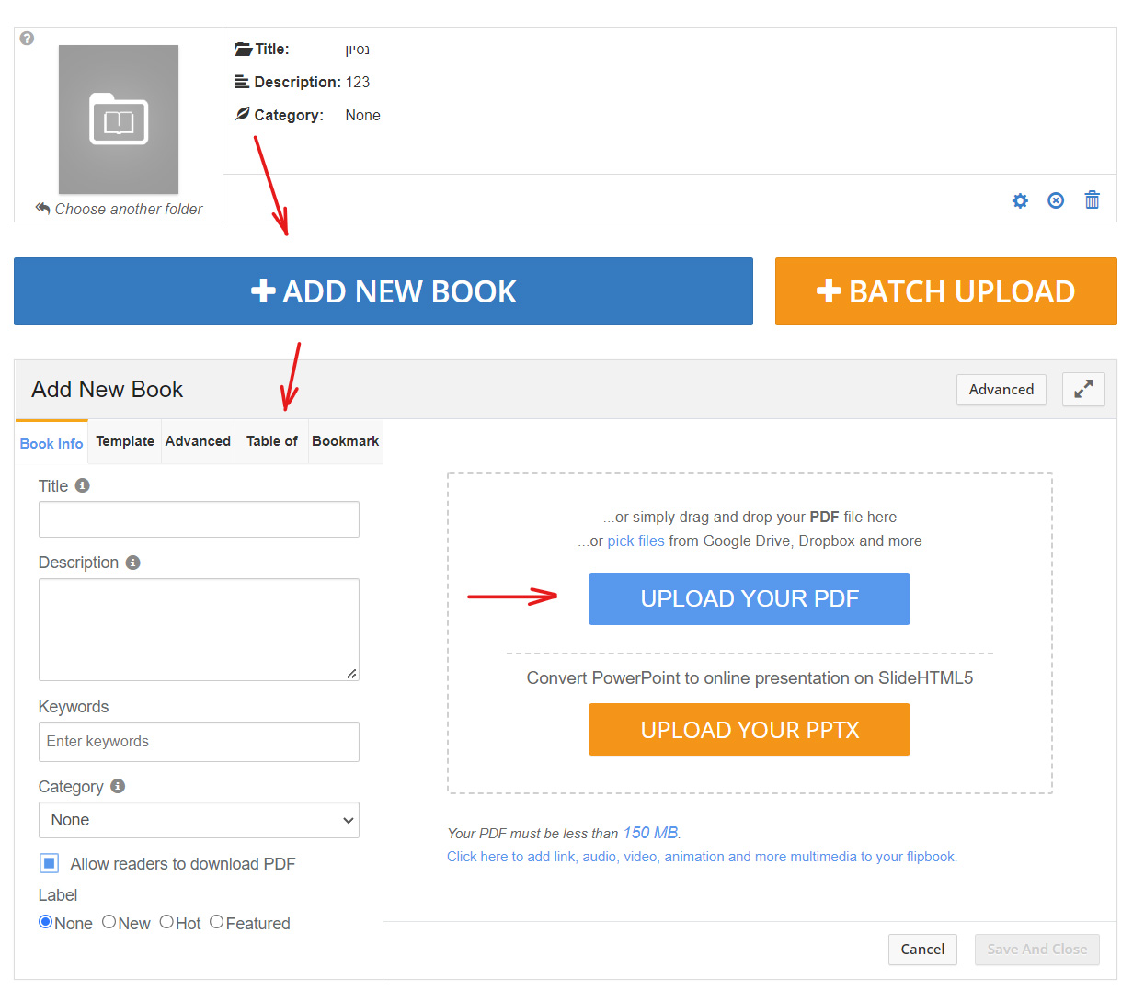This screenshot has height=990, width=1133.
Task: Click Title info icon
Action: point(83,485)
